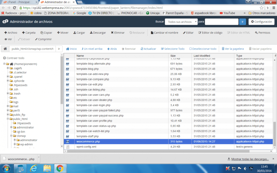View the file with the Ver eye icon

click(8, 39)
